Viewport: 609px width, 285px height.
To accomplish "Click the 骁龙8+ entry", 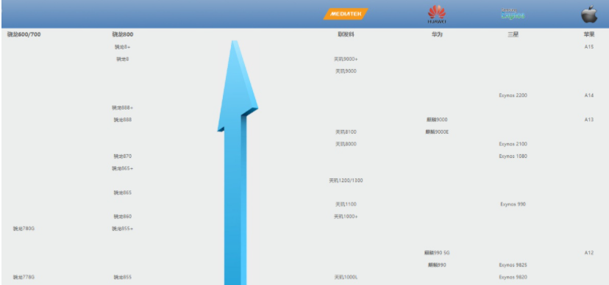I will (x=123, y=47).
